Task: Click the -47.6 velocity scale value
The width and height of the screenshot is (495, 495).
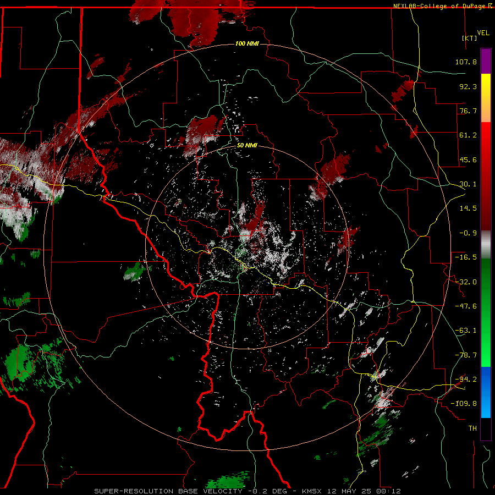Action: (466, 306)
